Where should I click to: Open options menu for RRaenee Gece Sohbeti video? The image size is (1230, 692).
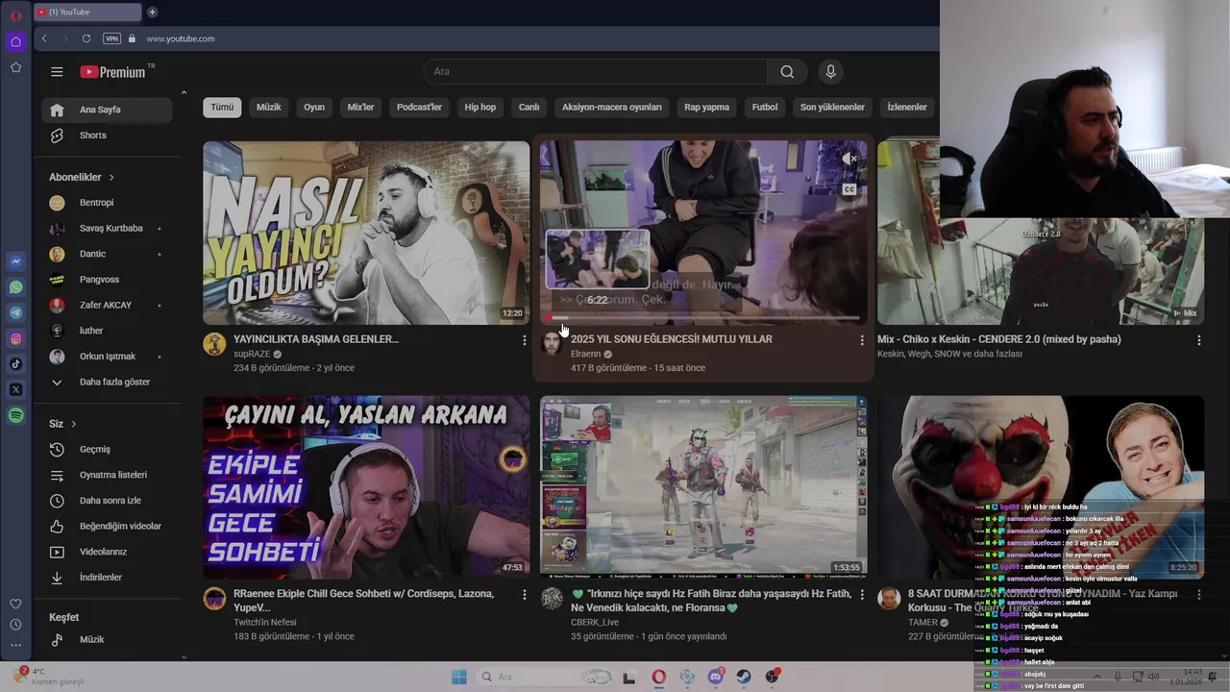[524, 595]
